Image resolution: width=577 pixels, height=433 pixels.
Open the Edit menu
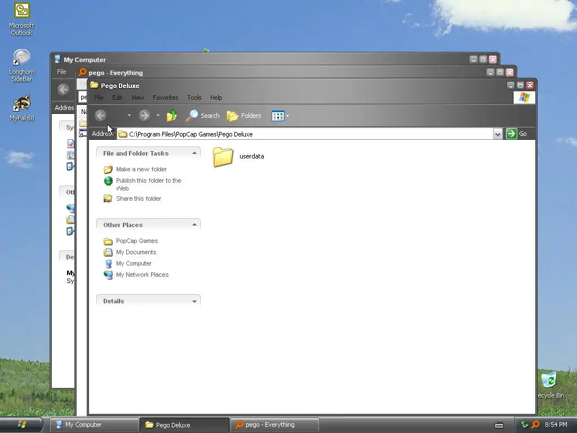point(117,98)
